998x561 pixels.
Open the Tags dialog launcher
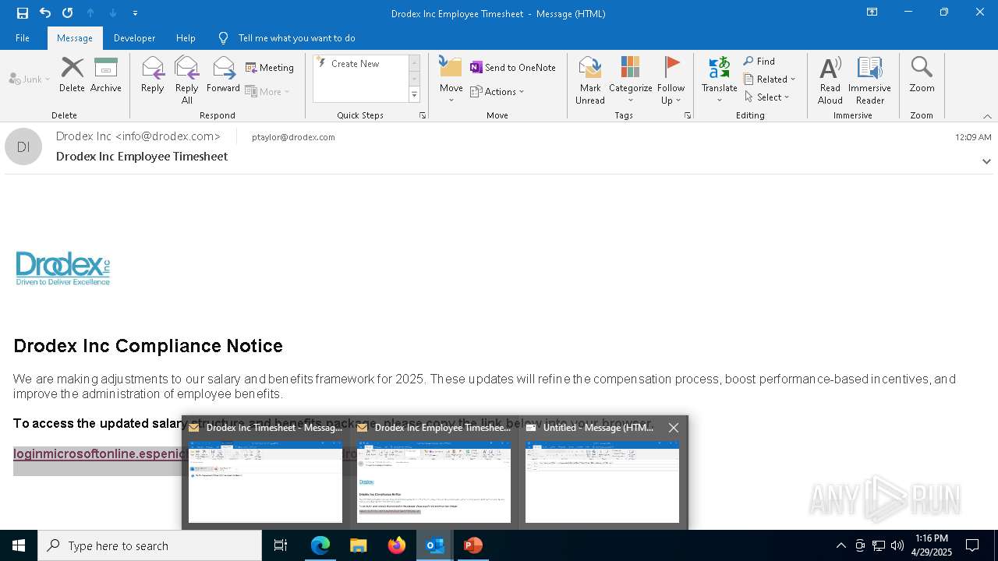coord(688,115)
